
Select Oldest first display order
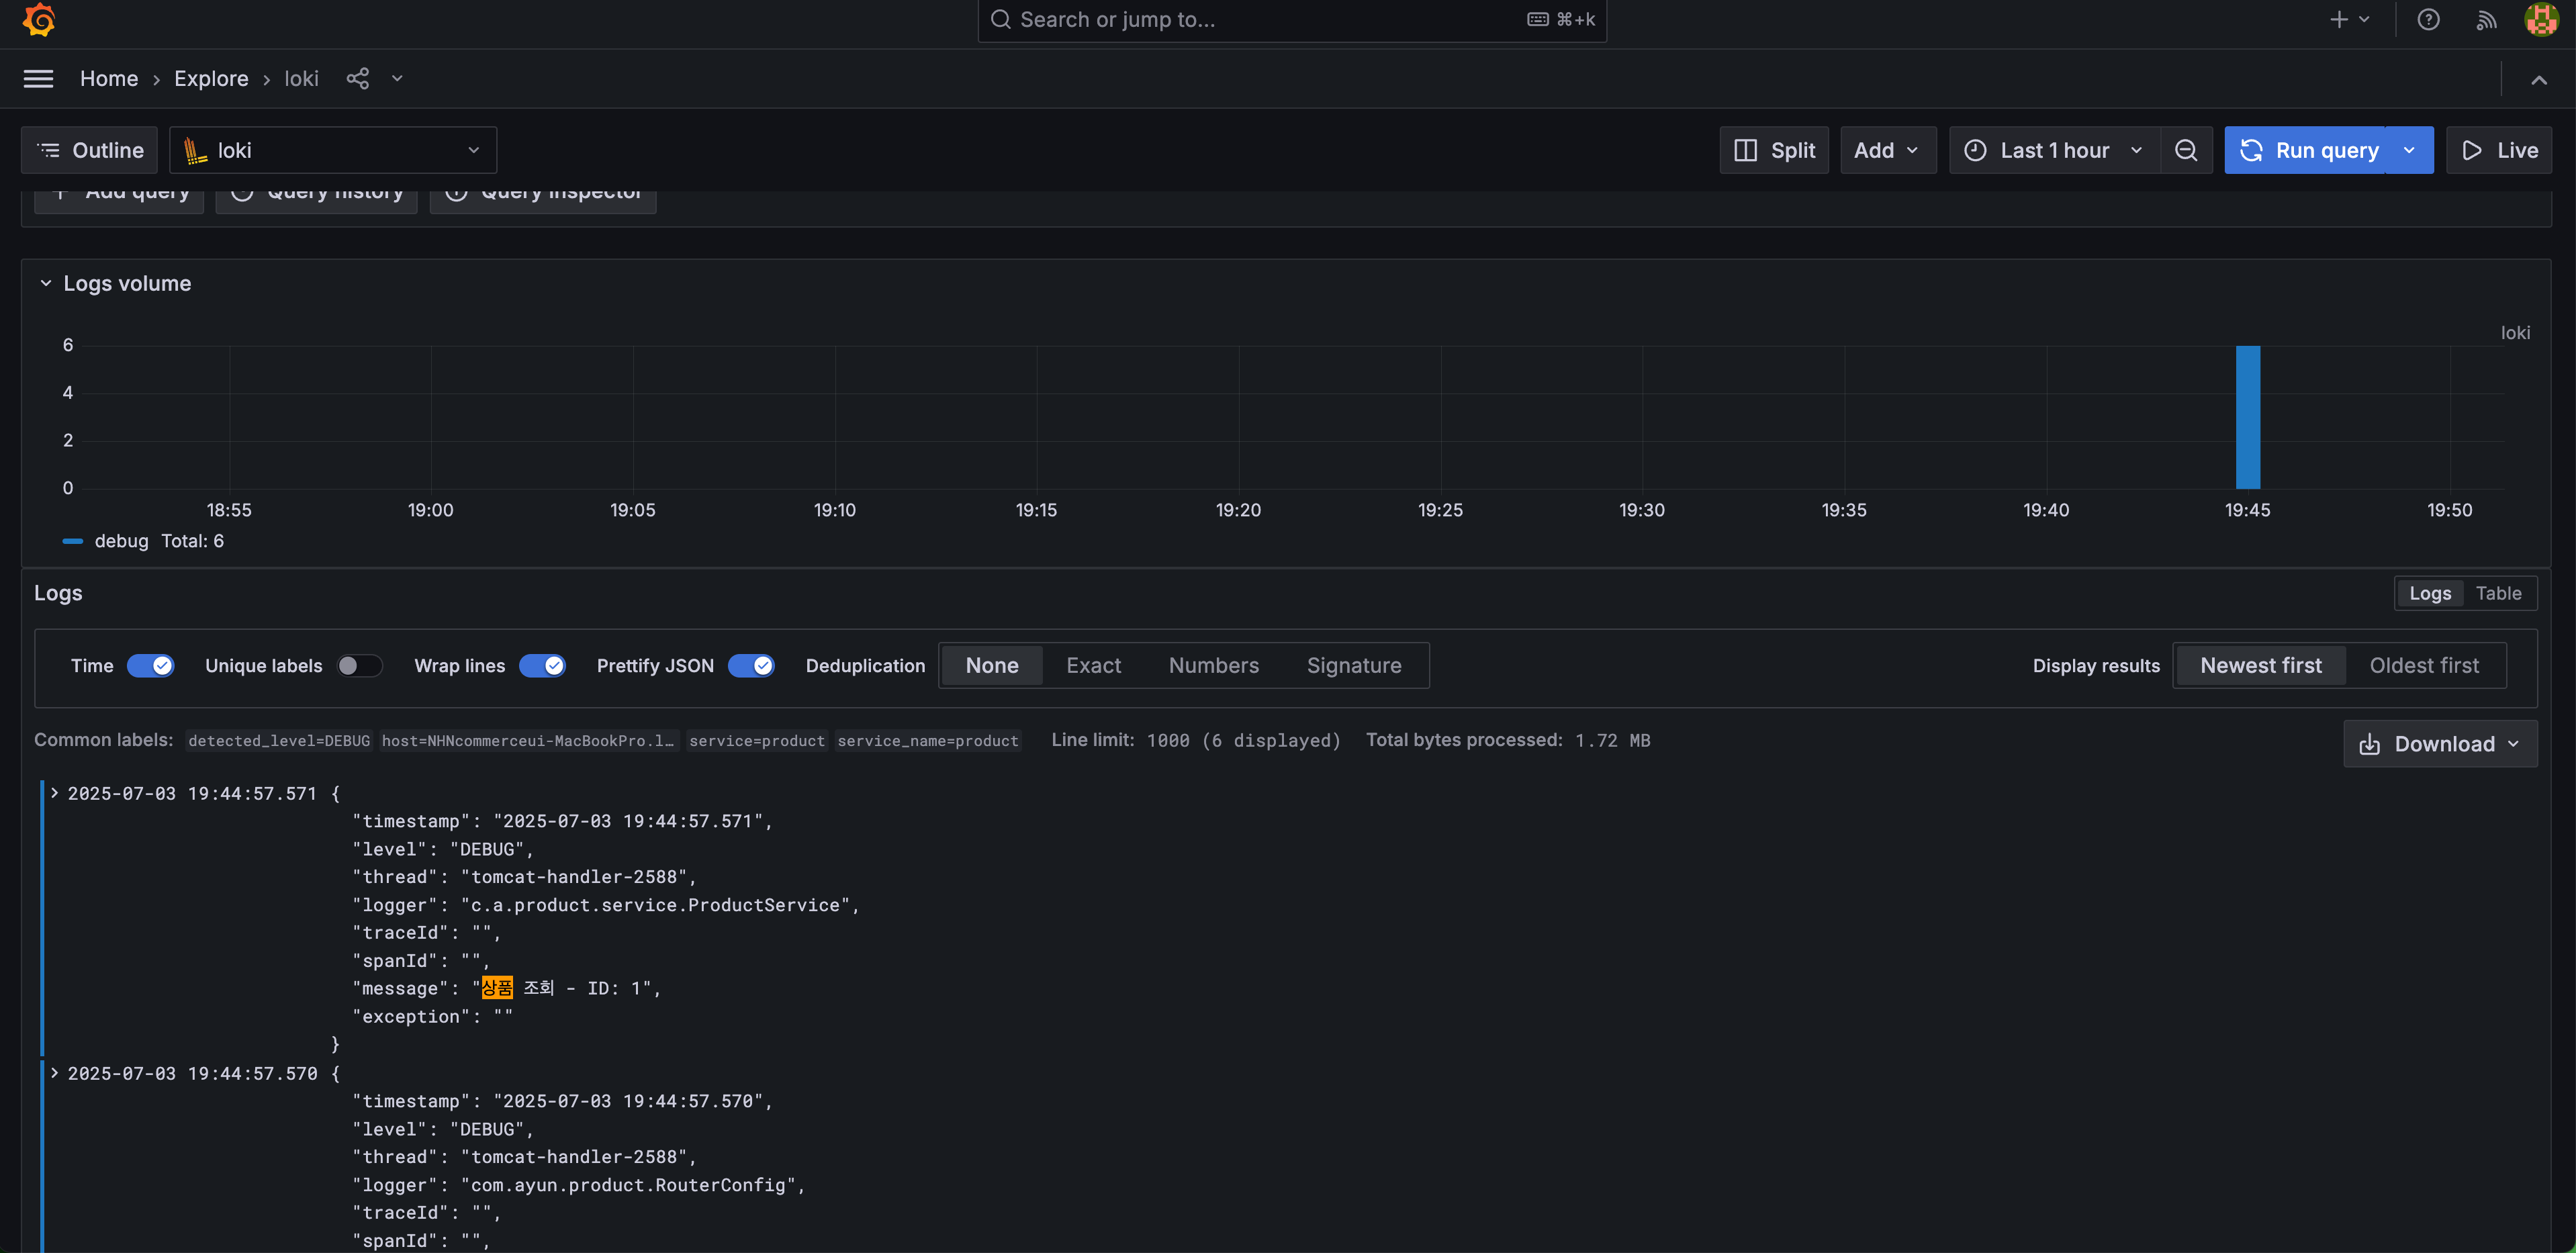(2424, 665)
